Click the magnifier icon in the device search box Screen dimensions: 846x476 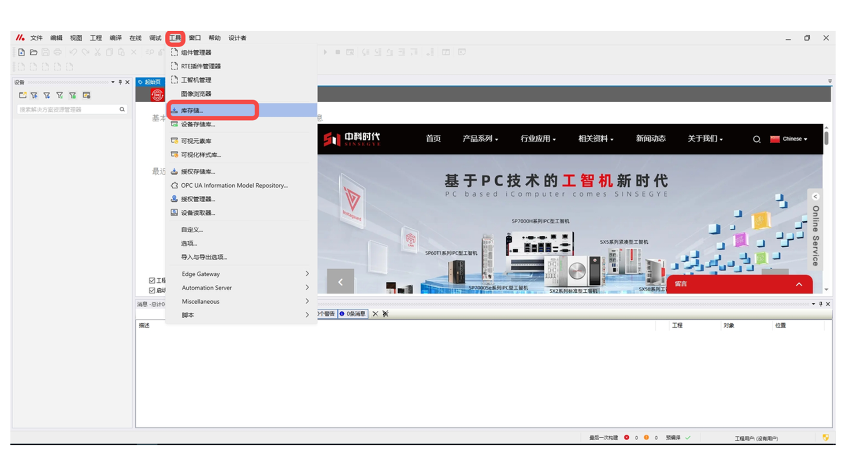(x=122, y=109)
